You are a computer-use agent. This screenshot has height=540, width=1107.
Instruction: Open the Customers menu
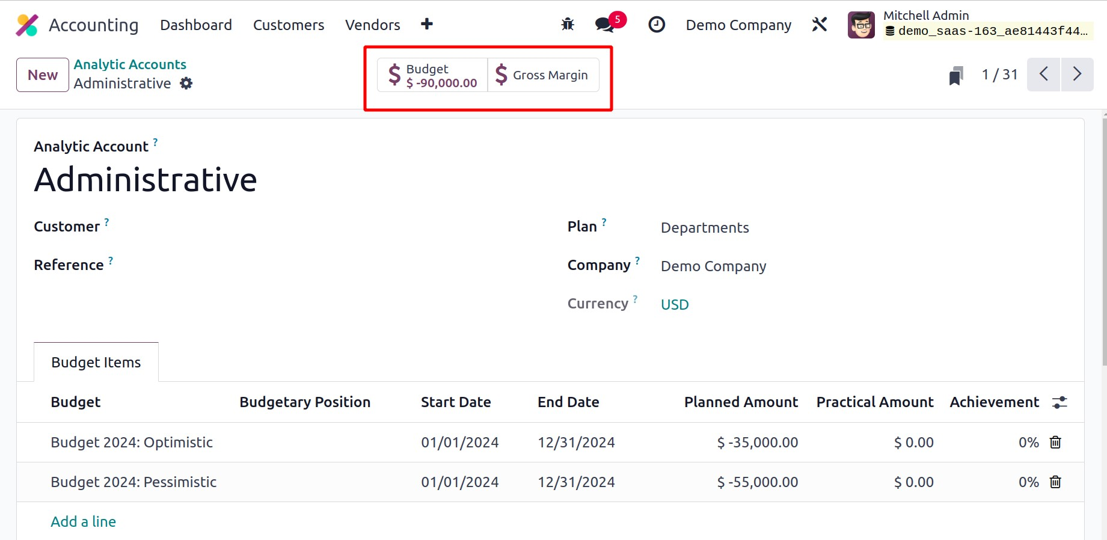pyautogui.click(x=288, y=25)
